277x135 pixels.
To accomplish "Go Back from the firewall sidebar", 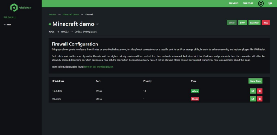I will tap(7, 25).
